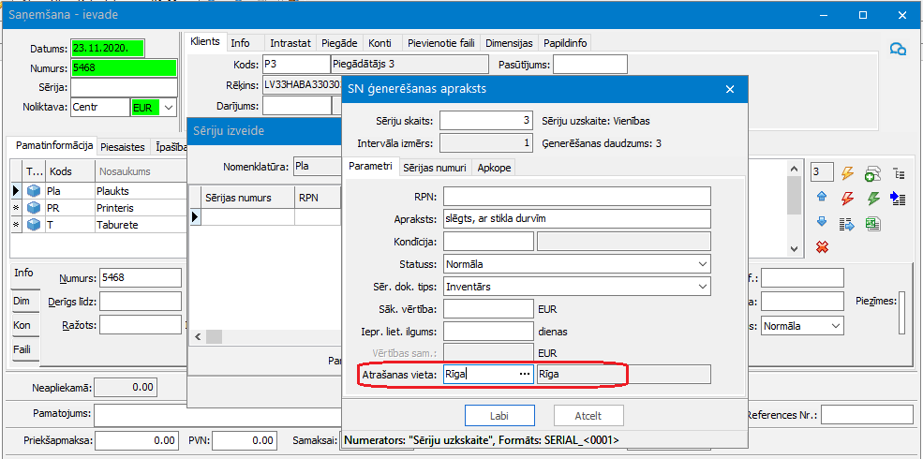Viewport: 923px width, 459px height.
Task: Click the cube icon in Taburete row
Action: (34, 225)
